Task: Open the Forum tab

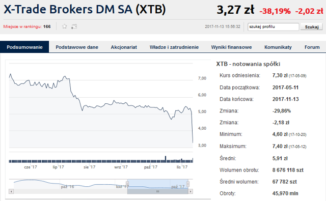Action: 312,47
